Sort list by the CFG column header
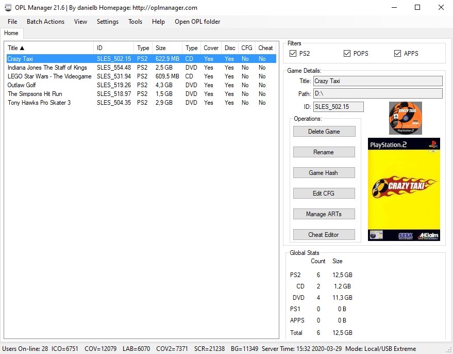The height and width of the screenshot is (354, 453). click(247, 48)
